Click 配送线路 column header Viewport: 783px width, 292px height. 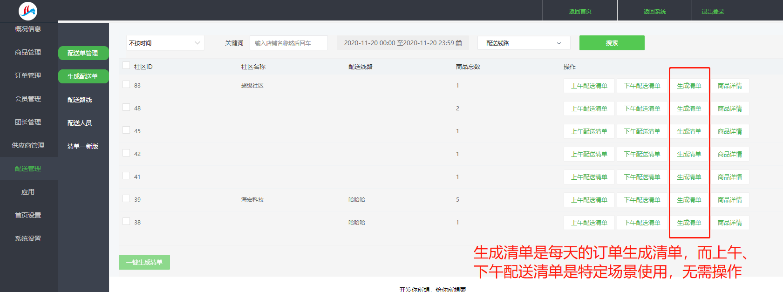click(361, 67)
